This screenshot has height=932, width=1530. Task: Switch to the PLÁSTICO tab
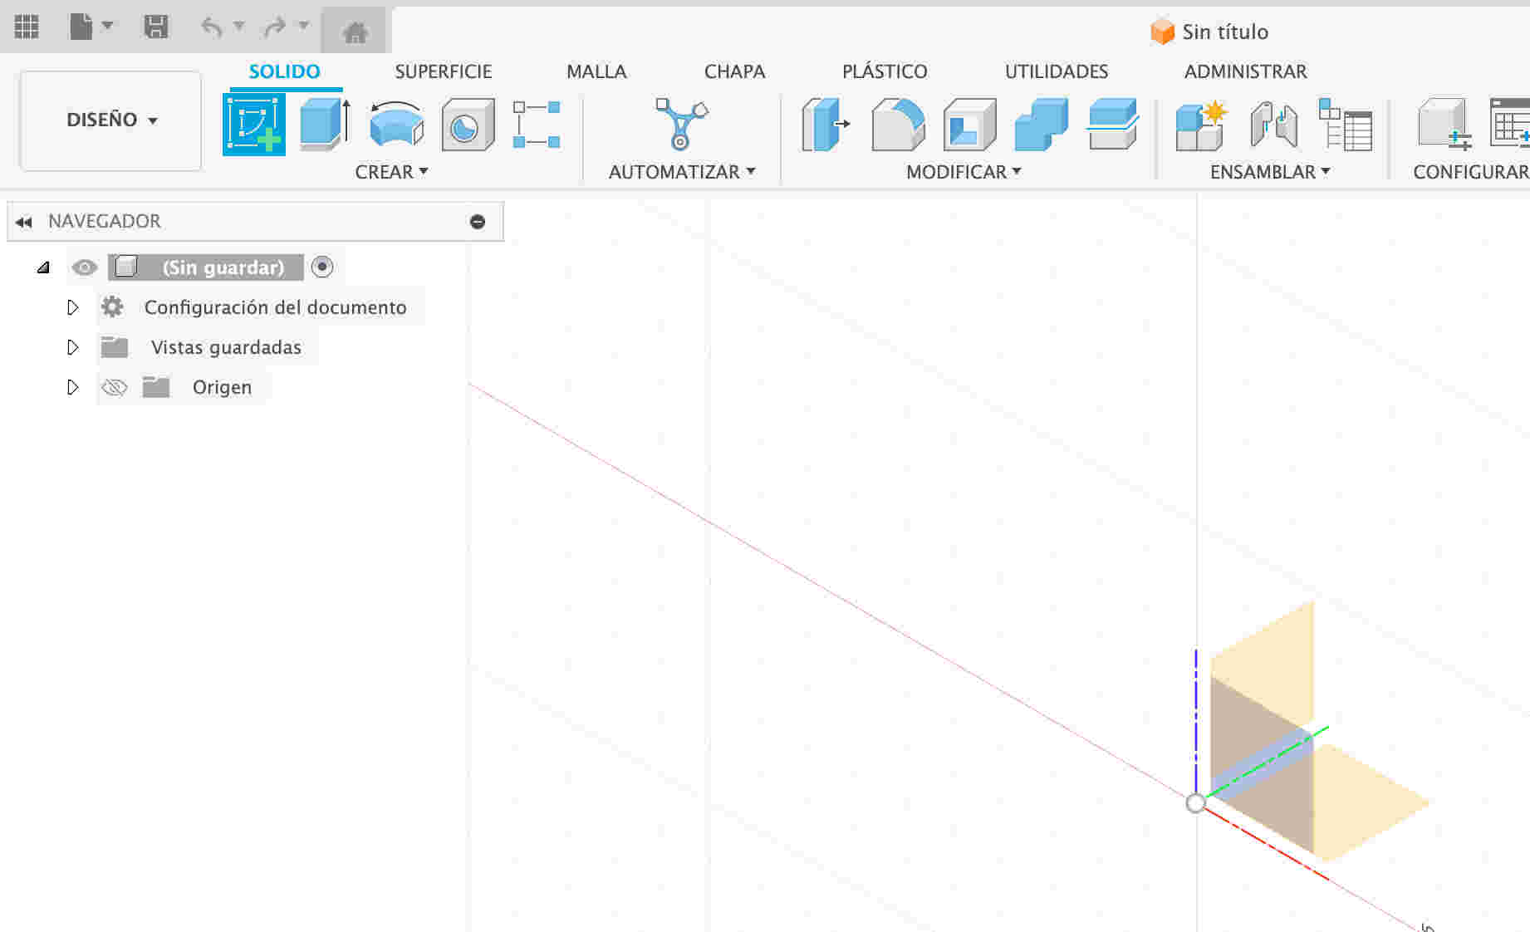pos(885,71)
